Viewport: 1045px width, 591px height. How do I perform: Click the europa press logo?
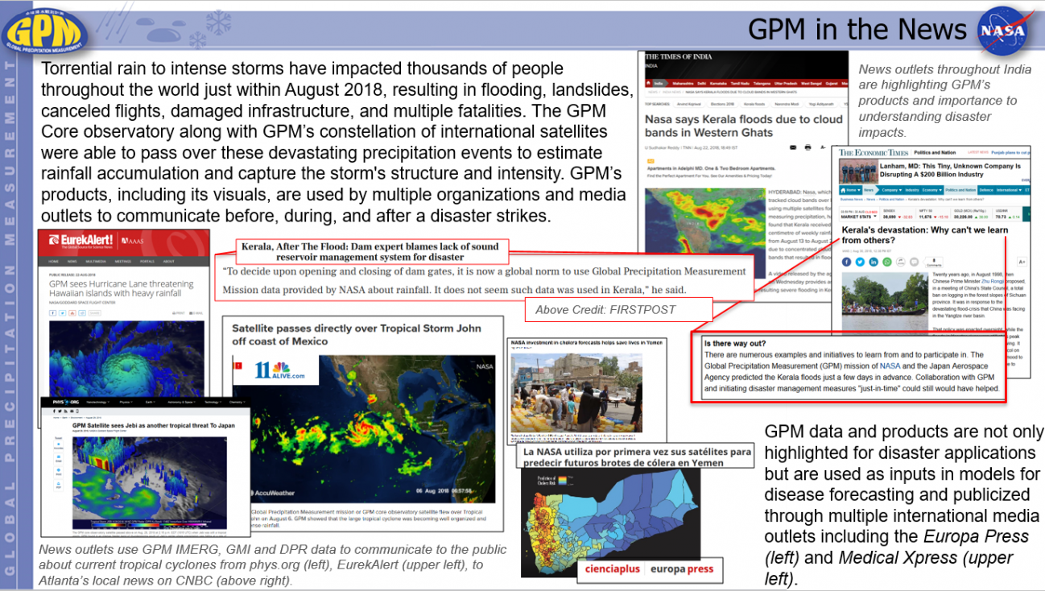682,568
